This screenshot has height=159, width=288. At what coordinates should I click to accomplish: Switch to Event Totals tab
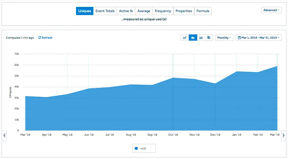[x=105, y=11]
